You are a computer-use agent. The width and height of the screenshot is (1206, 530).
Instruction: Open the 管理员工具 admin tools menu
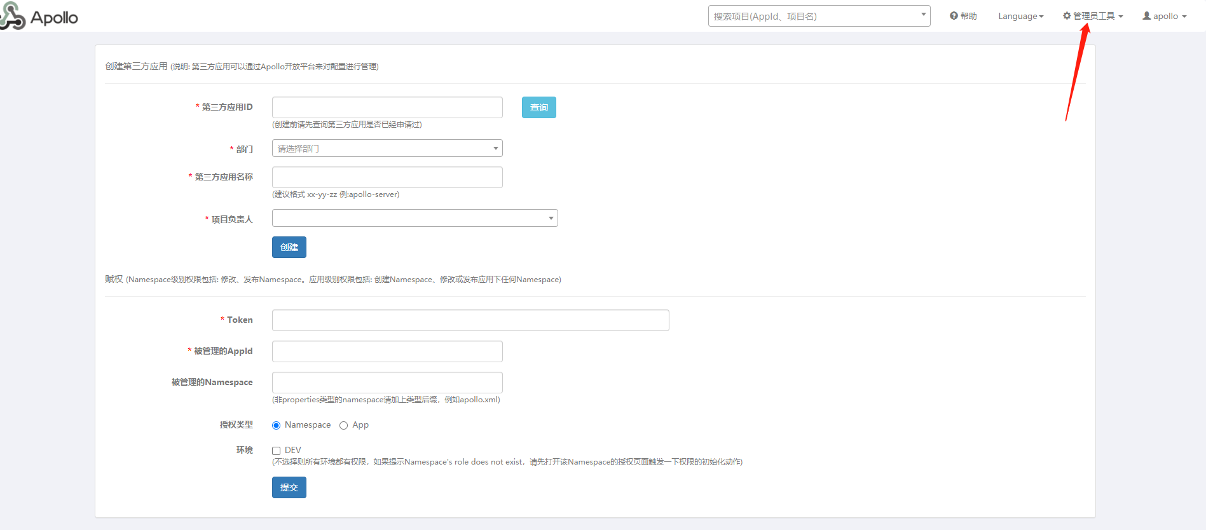click(1093, 16)
